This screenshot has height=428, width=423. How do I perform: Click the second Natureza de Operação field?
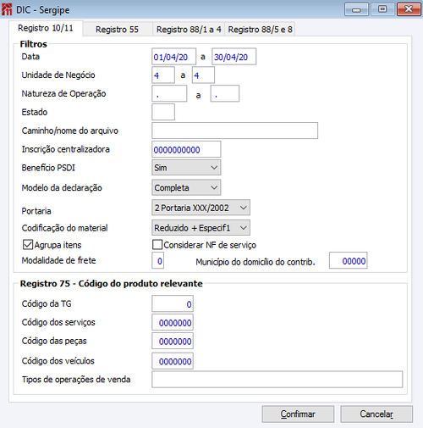(x=225, y=94)
